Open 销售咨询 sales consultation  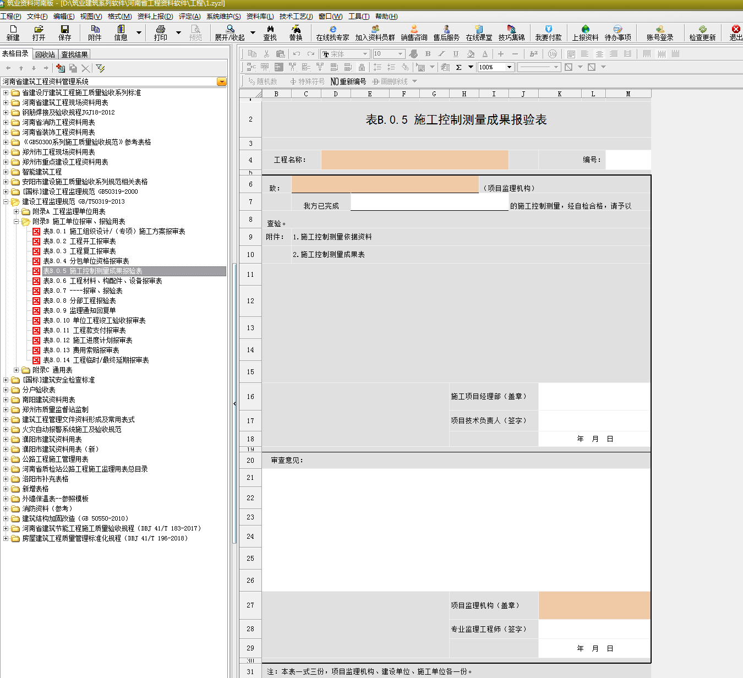tap(414, 32)
